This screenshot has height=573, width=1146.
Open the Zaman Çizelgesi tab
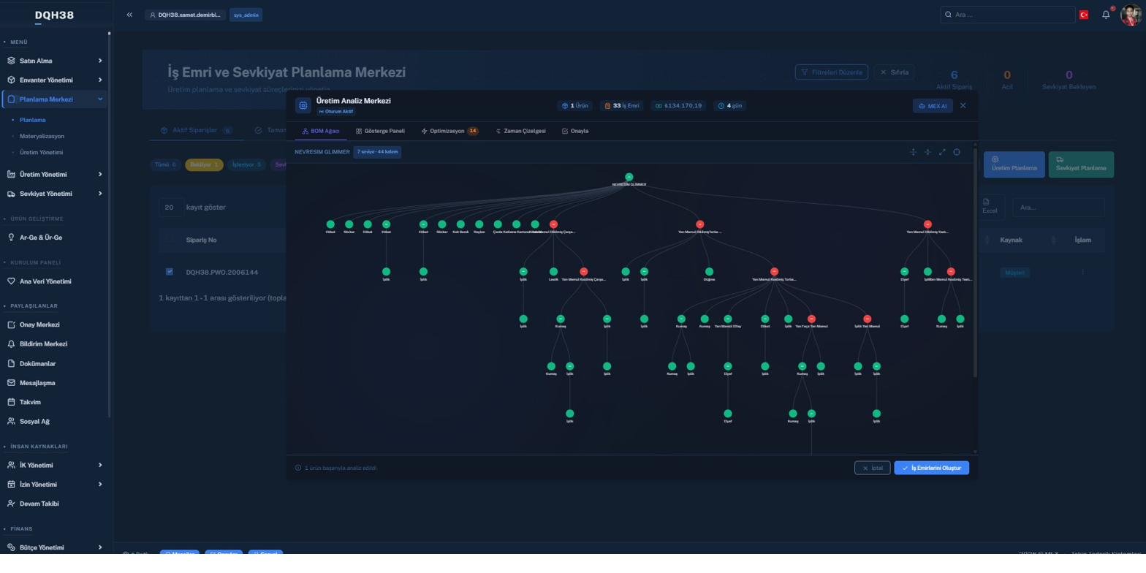click(x=520, y=131)
